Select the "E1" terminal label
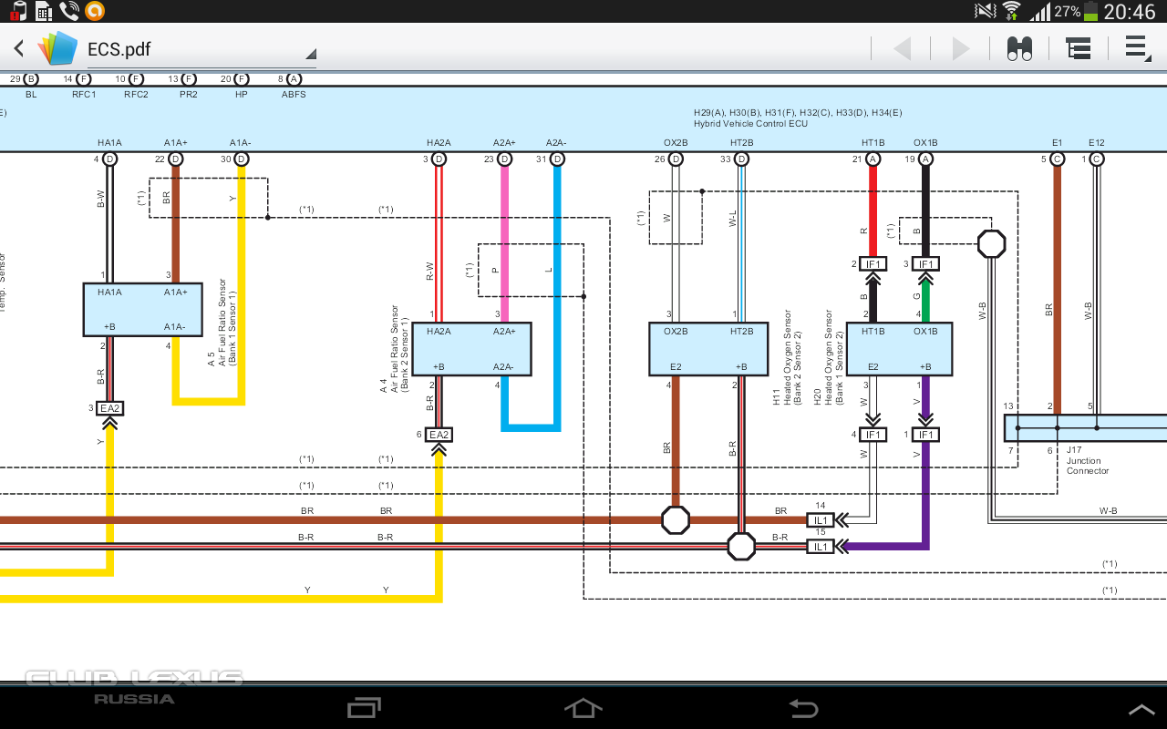The image size is (1167, 729). coord(1057,143)
